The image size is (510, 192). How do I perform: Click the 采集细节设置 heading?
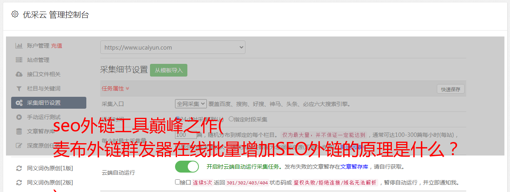tap(124, 70)
